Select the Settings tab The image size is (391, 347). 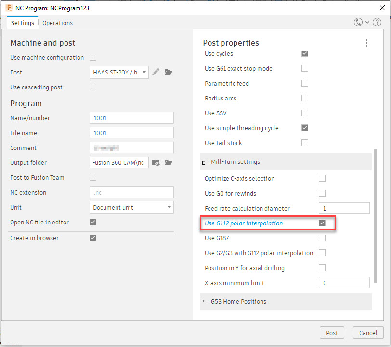click(22, 23)
